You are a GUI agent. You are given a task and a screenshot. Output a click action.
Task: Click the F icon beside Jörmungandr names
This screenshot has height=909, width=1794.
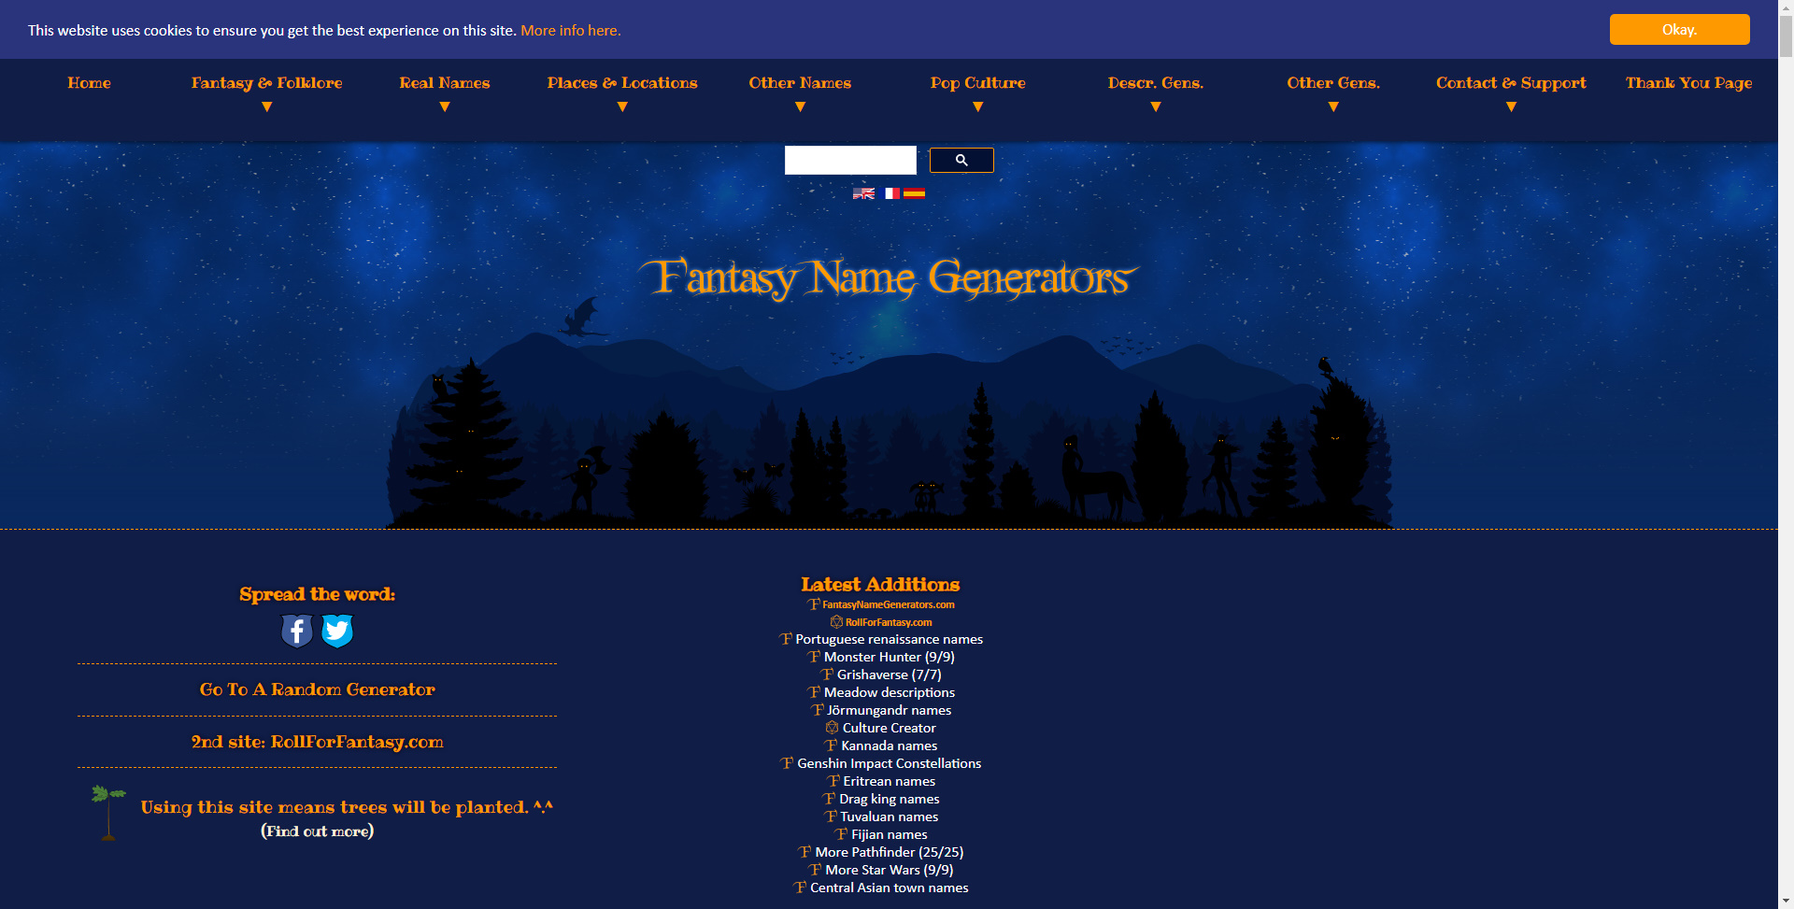click(818, 710)
